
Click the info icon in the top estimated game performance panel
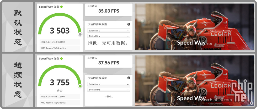point(129,24)
